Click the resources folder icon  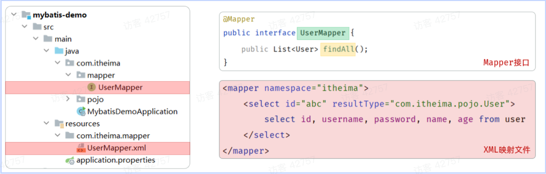59,124
